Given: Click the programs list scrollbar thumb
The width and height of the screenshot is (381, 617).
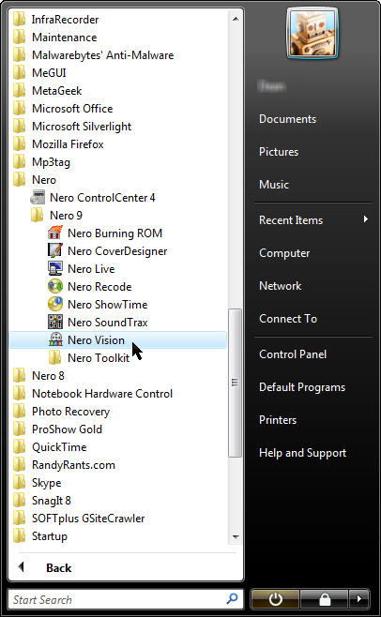Looking at the screenshot, I should click(235, 383).
